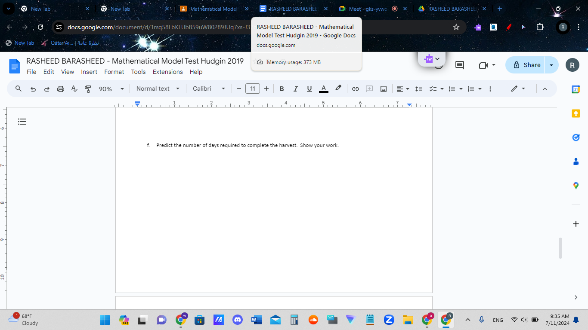Insert a link
Image resolution: width=588 pixels, height=330 pixels.
356,89
